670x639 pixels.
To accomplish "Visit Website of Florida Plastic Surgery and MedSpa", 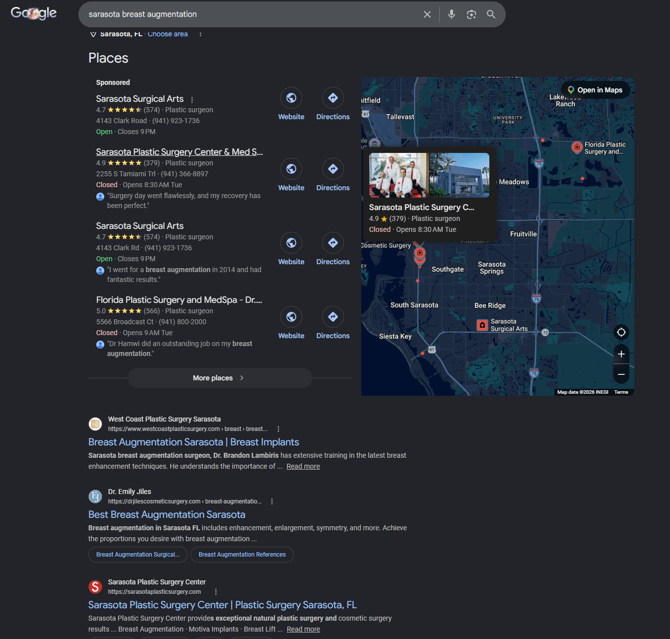I will pos(291,317).
